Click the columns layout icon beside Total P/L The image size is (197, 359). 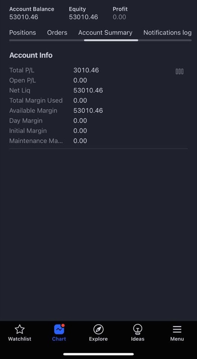[179, 72]
